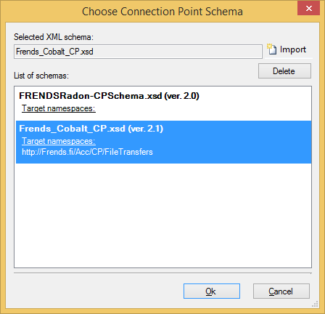Click the Import text label
The image size is (325, 314).
click(293, 49)
